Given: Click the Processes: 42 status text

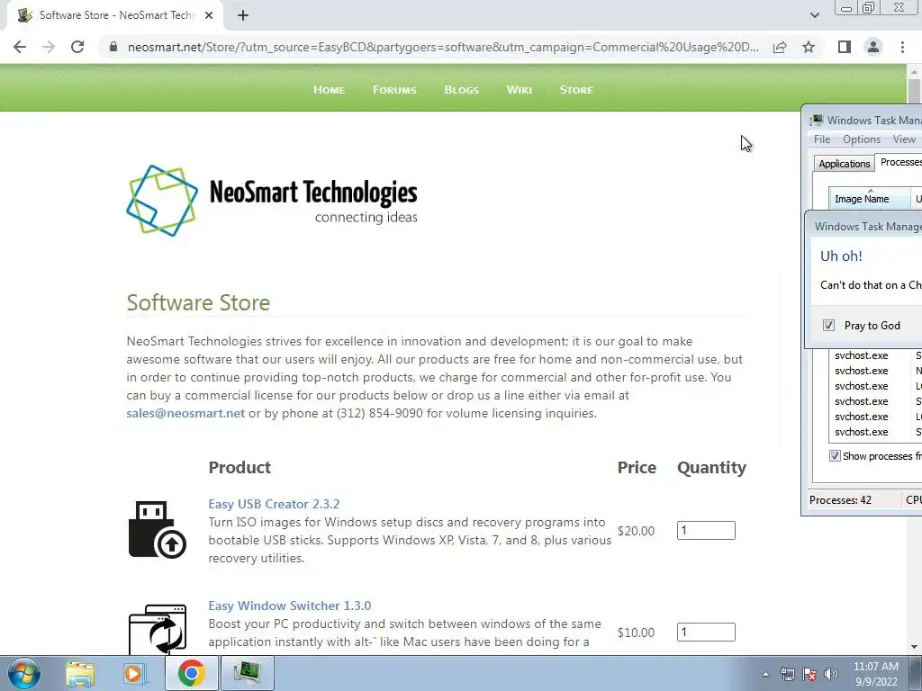Looking at the screenshot, I should [840, 500].
